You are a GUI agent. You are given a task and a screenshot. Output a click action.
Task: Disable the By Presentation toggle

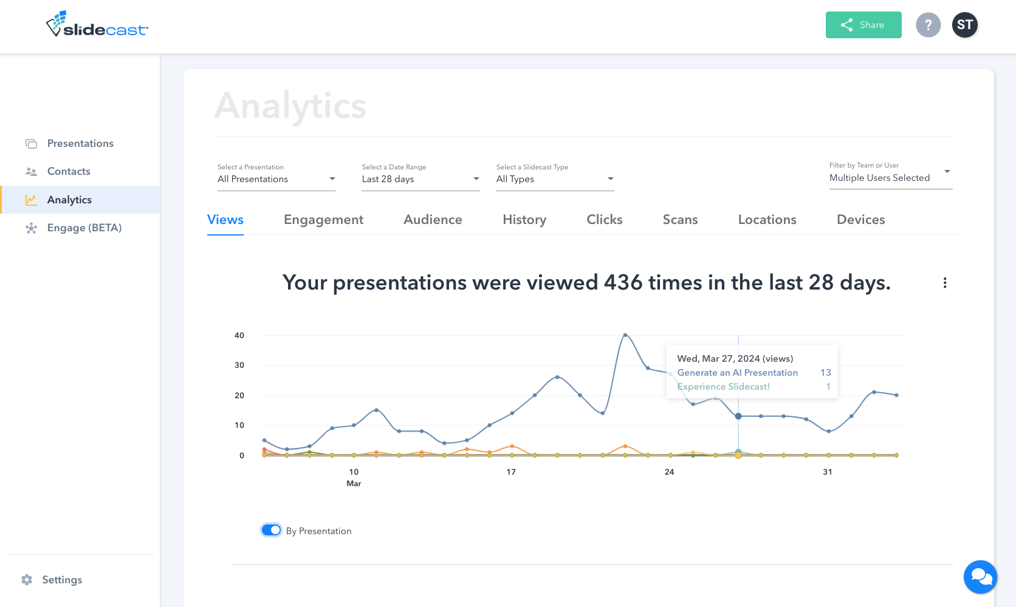pos(271,530)
